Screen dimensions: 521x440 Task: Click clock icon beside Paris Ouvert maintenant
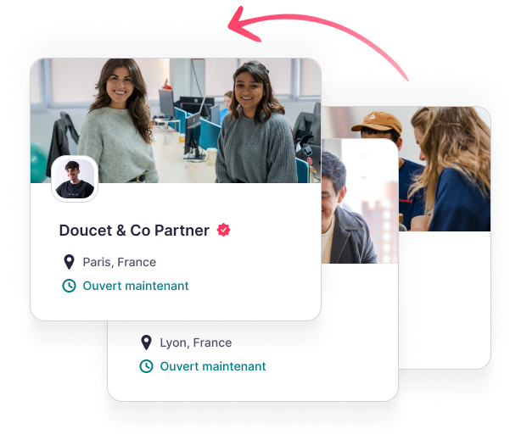69,286
